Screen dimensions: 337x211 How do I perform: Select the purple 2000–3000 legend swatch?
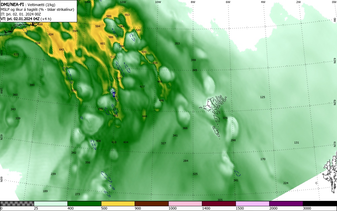tap(286, 204)
